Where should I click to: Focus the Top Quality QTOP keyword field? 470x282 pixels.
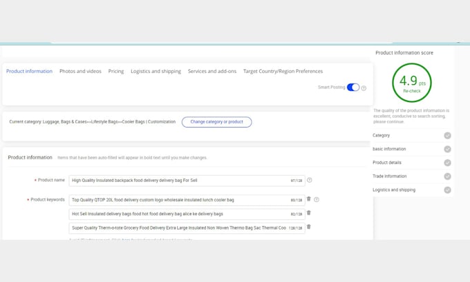pyautogui.click(x=187, y=200)
